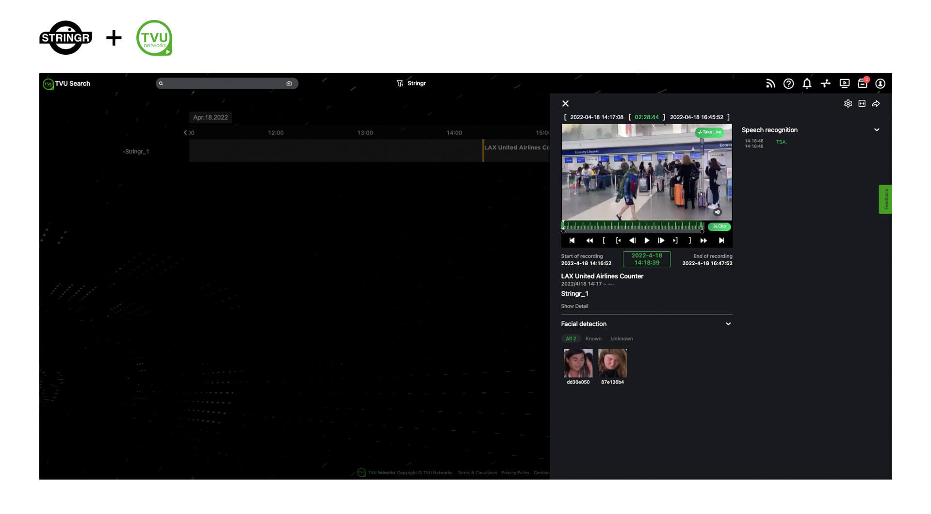Click the magnifier icon in the search bar
The width and height of the screenshot is (931, 514).
click(x=161, y=83)
